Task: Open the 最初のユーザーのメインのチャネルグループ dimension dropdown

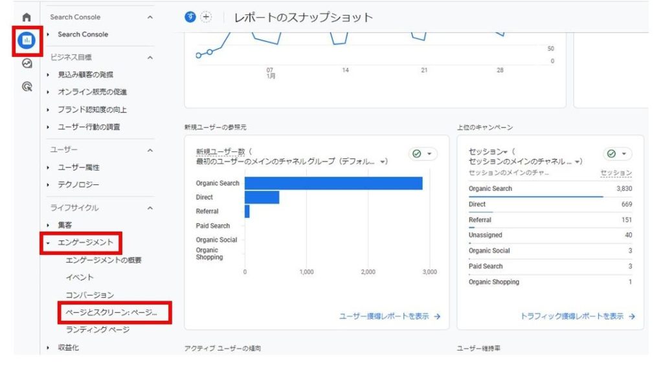Action: coord(383,162)
